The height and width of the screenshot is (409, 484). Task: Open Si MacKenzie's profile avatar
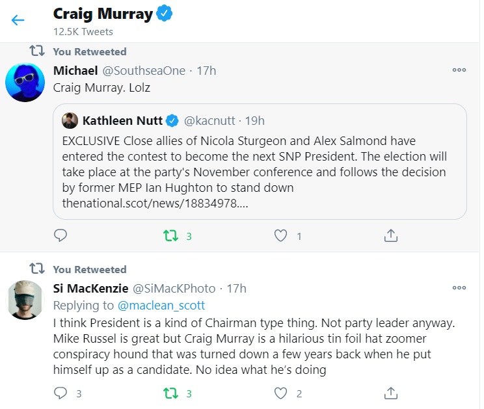click(25, 300)
